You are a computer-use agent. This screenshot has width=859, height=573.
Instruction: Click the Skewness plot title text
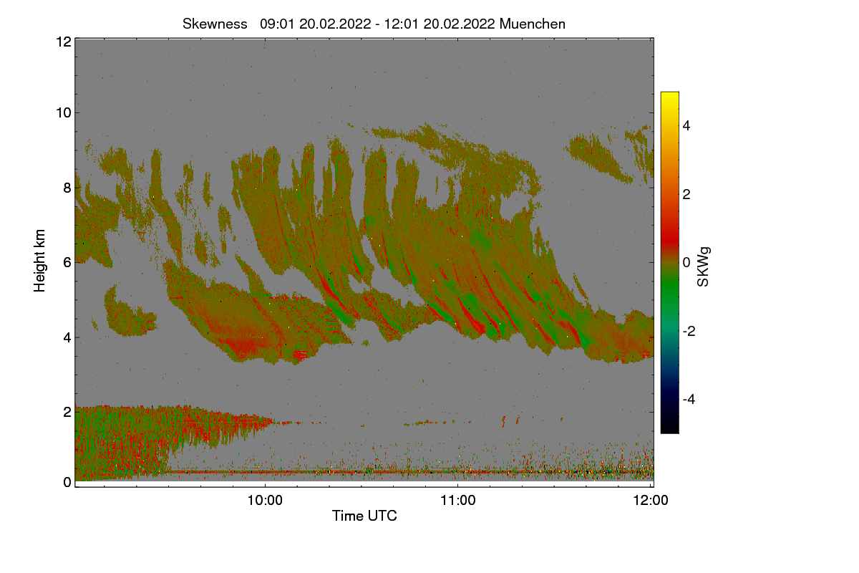tap(374, 24)
